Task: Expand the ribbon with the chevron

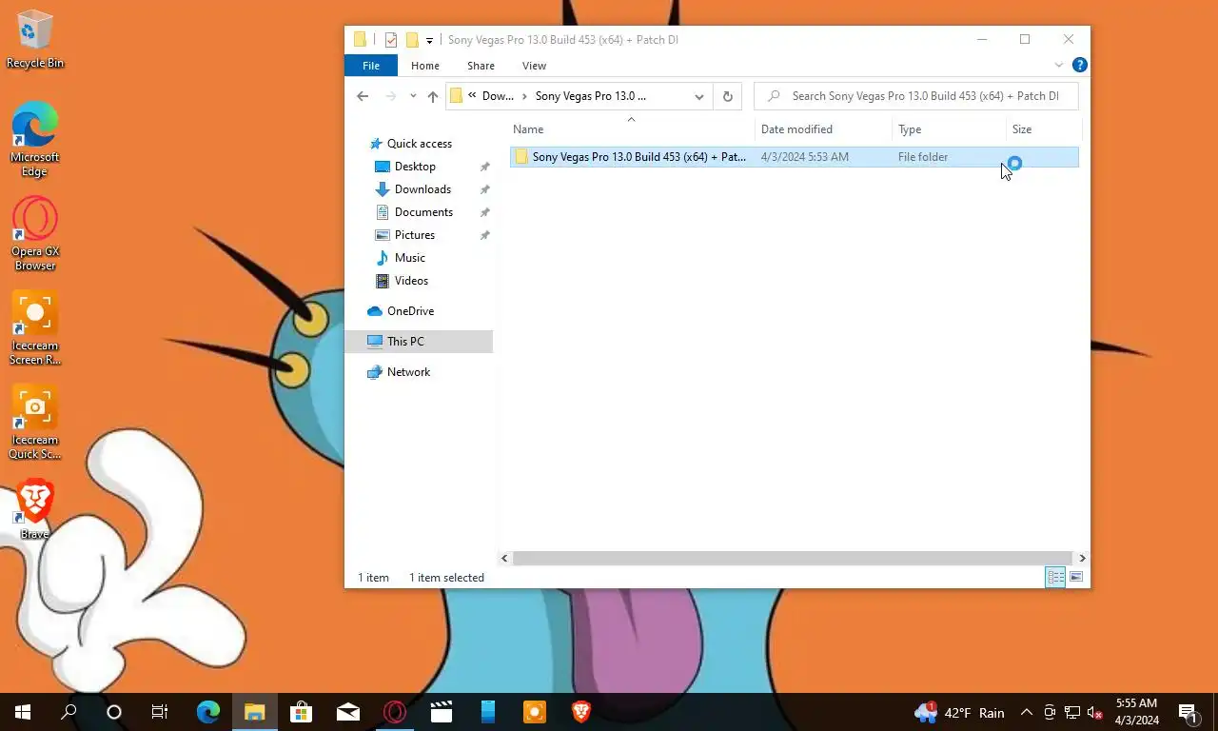Action: tap(1059, 66)
